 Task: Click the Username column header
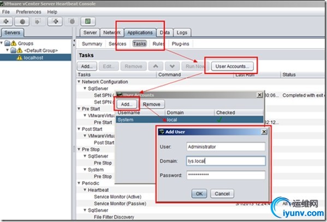tap(140, 113)
